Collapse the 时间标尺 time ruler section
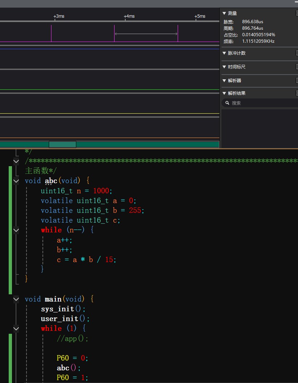The width and height of the screenshot is (298, 383). tap(224, 67)
